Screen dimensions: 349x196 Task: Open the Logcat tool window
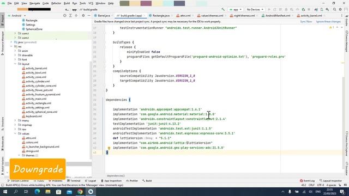pos(91,181)
